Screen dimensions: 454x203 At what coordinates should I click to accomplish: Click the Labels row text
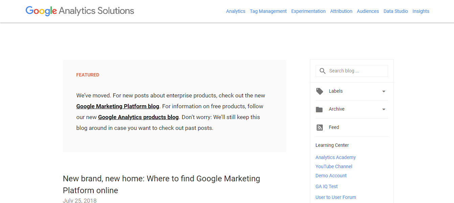point(336,91)
